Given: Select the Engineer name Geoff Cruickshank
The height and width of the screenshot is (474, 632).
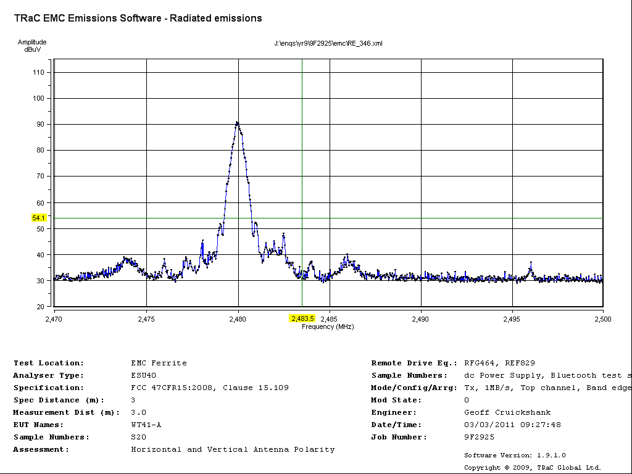Looking at the screenshot, I should [507, 412].
